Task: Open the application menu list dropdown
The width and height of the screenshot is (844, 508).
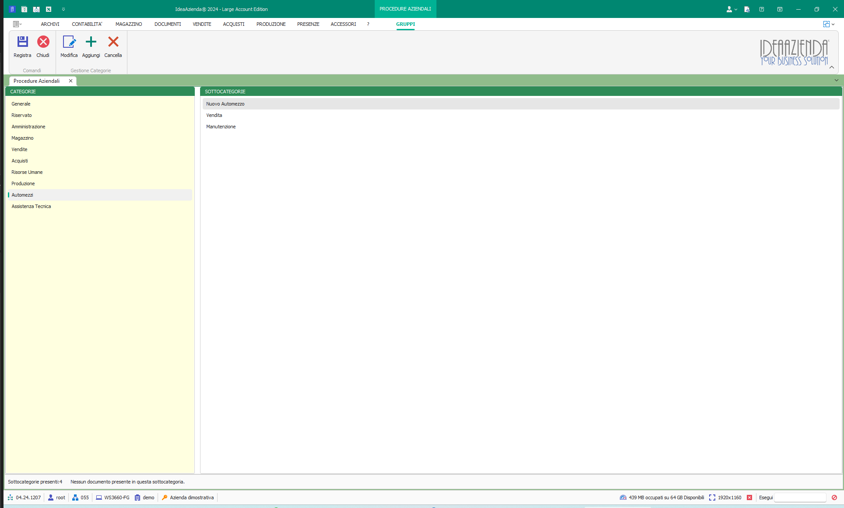Action: (x=18, y=24)
